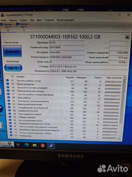Click status icon for Таймаут команды row

[10, 117]
